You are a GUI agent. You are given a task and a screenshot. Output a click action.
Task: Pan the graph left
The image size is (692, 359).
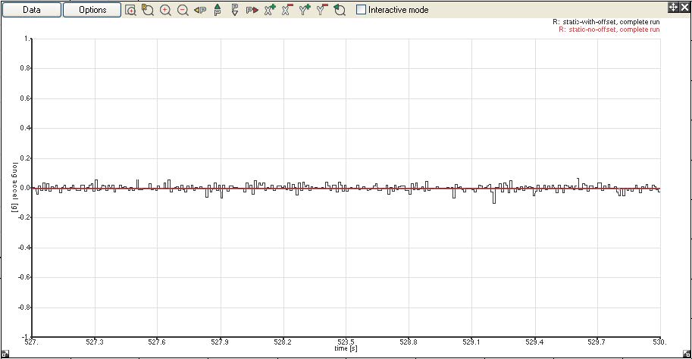[x=200, y=10]
